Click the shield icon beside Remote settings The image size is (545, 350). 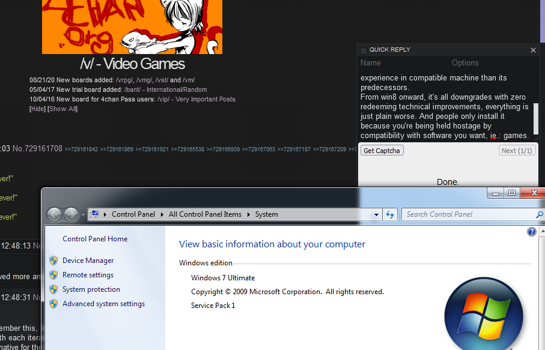[x=53, y=275]
